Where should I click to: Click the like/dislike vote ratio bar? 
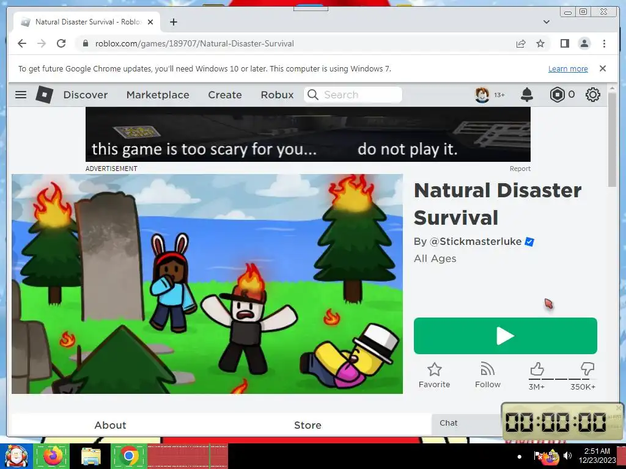pos(562,379)
